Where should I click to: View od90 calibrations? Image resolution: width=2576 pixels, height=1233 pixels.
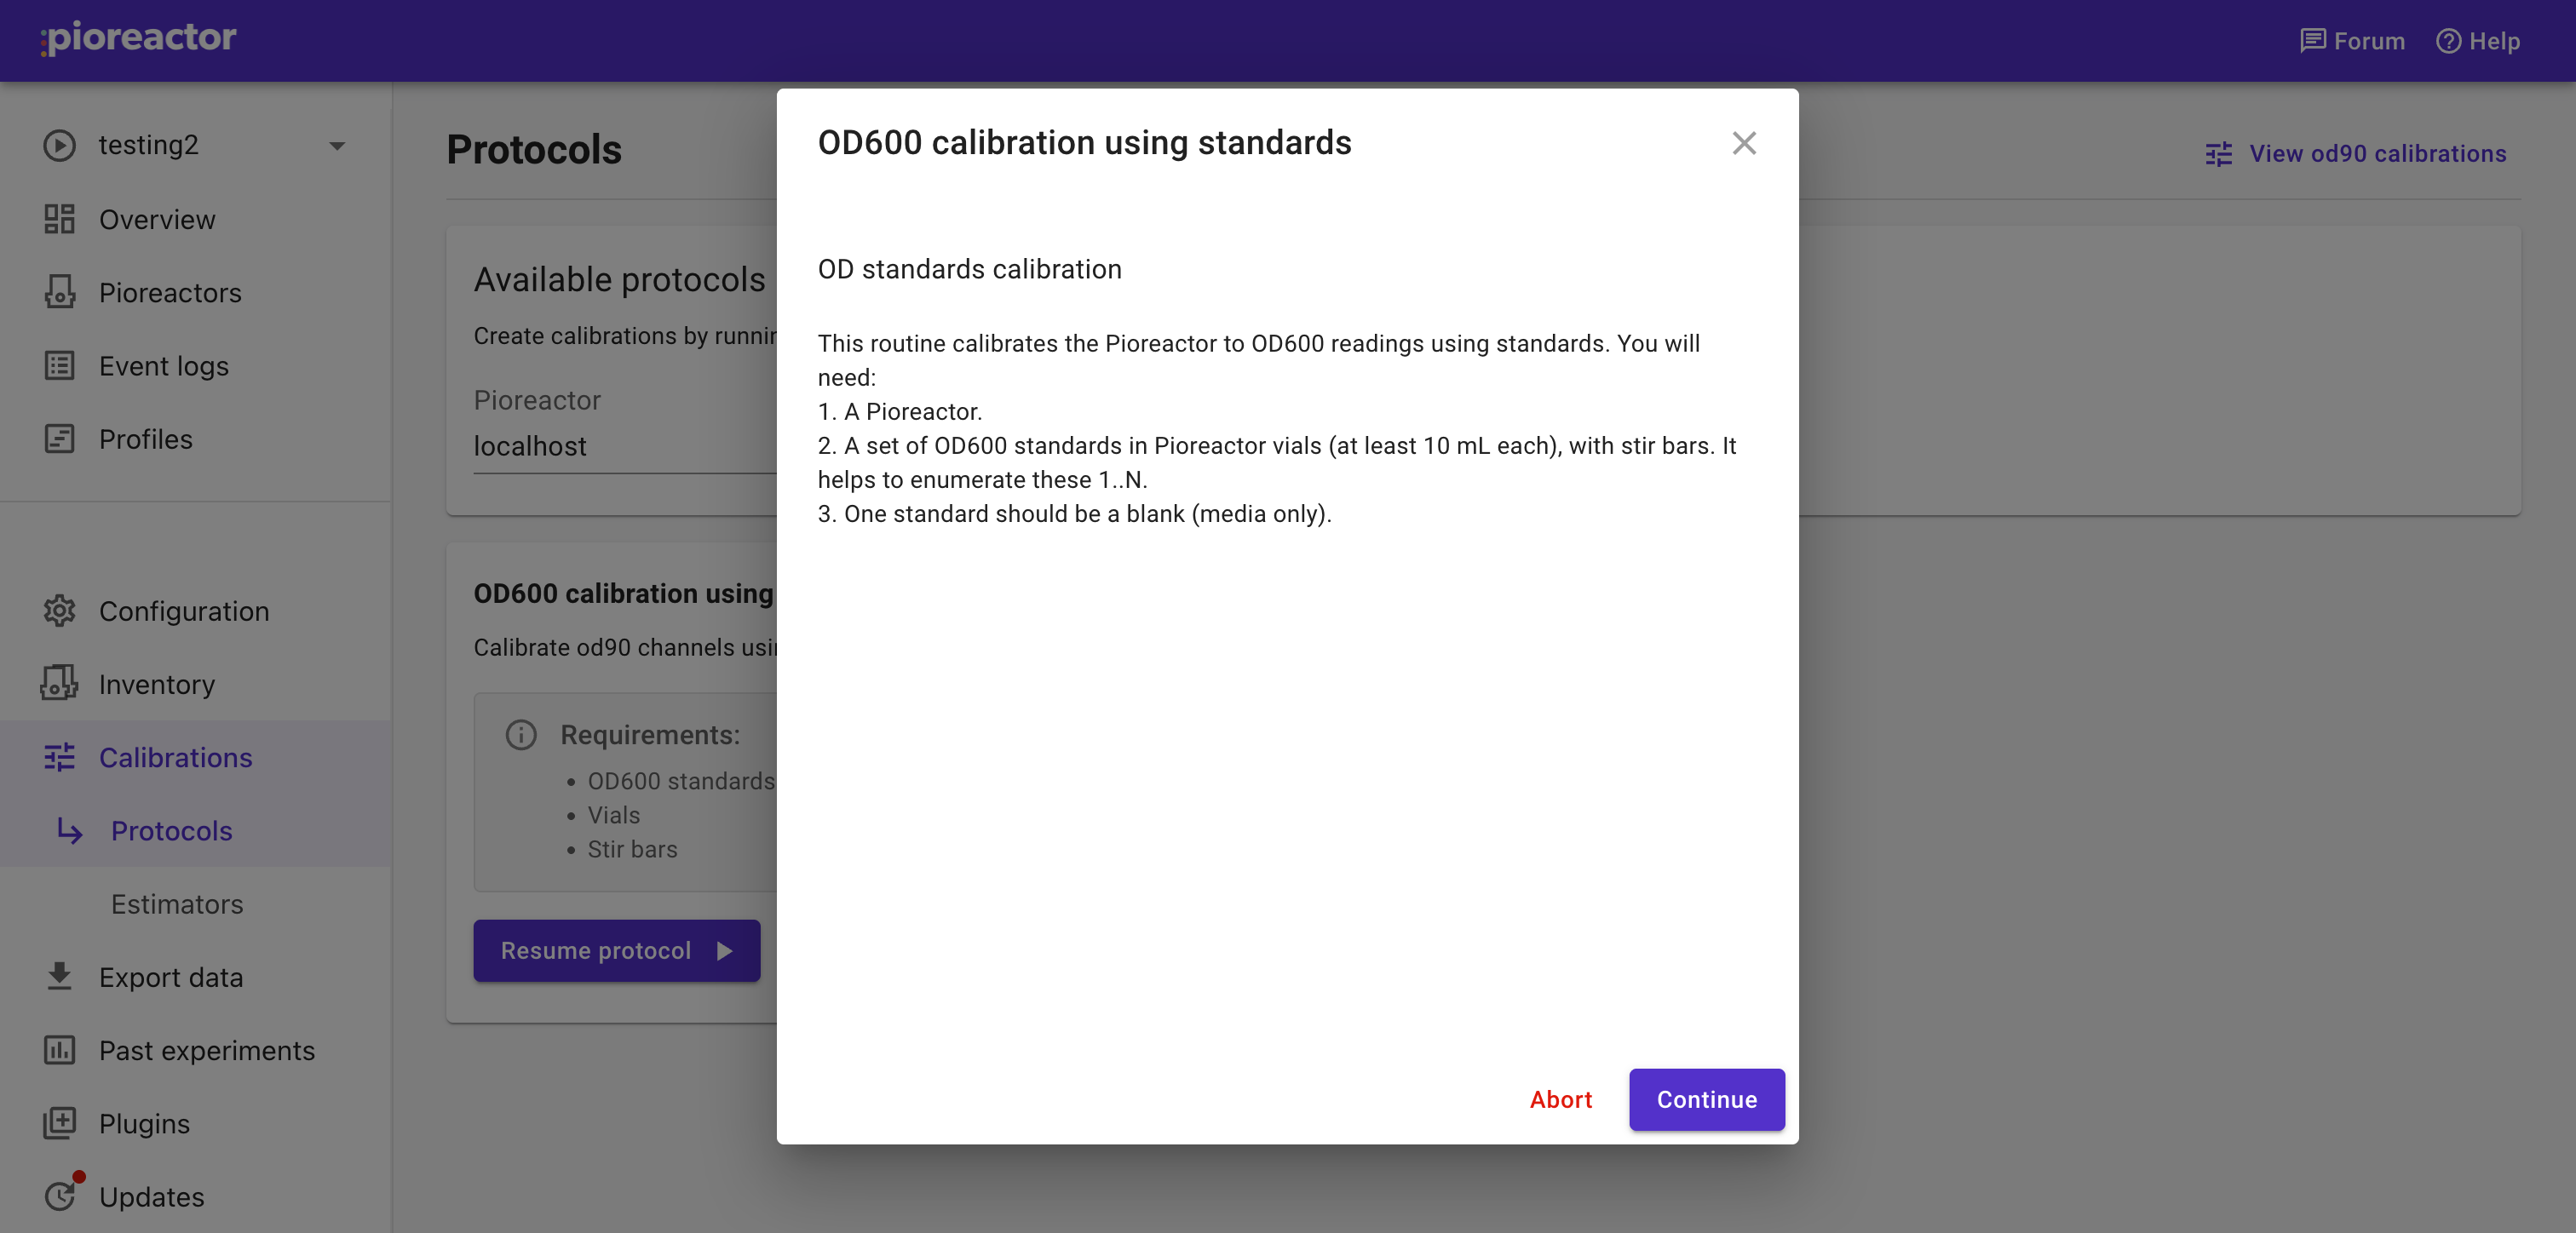click(2356, 154)
